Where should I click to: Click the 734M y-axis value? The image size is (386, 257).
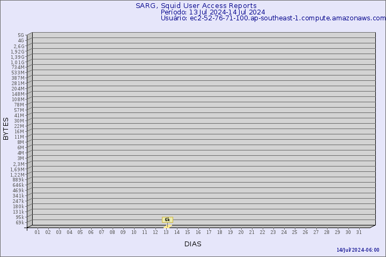tap(18, 67)
